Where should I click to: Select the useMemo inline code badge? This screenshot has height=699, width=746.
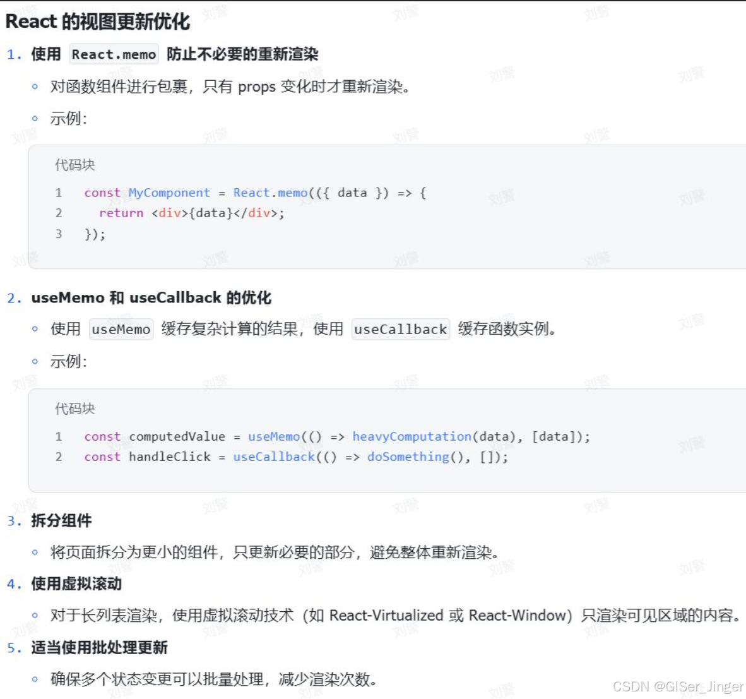pyautogui.click(x=121, y=329)
